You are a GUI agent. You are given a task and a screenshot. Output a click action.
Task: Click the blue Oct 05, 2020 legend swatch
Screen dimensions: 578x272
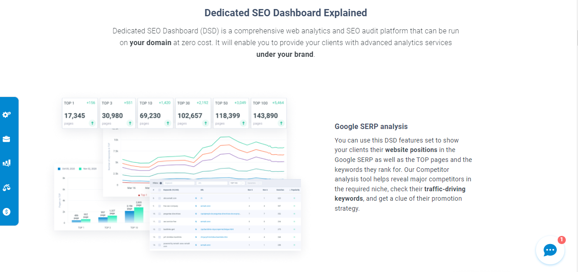(59, 169)
